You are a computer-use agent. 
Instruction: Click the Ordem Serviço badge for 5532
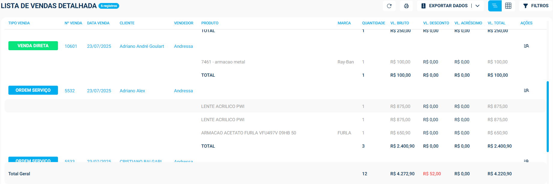click(x=33, y=90)
